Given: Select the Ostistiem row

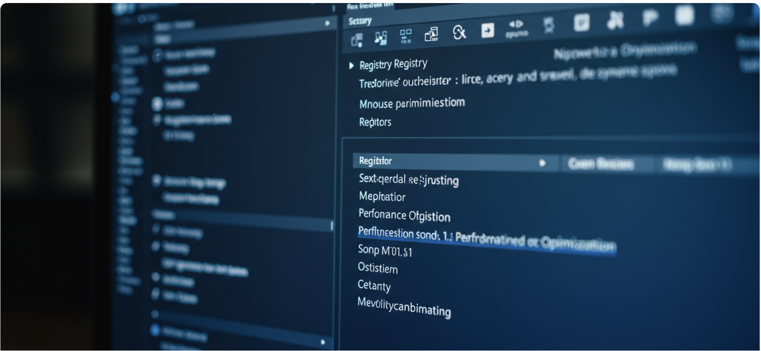Looking at the screenshot, I should coord(377,268).
